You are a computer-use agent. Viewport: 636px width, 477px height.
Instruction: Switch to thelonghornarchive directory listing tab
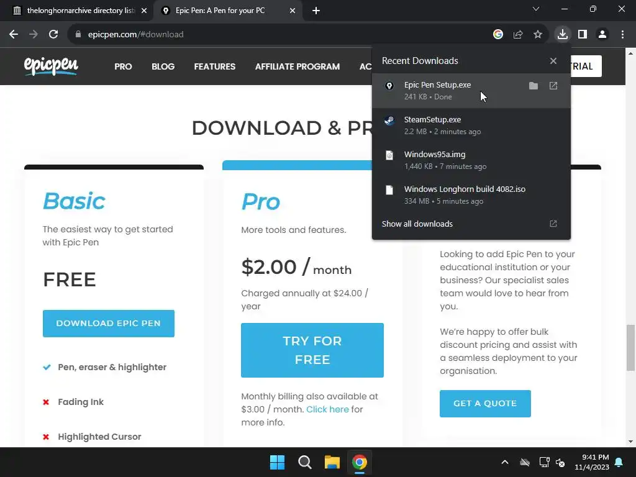coord(76,11)
